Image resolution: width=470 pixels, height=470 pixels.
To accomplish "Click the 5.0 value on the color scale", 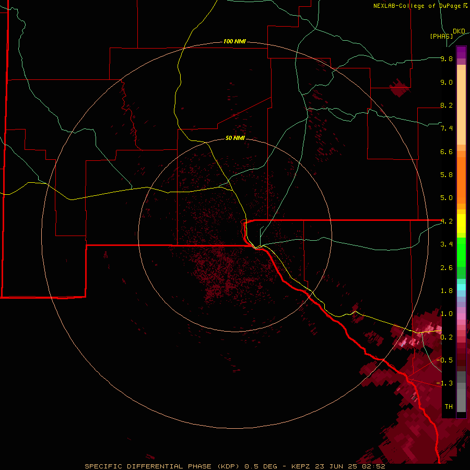I will (x=446, y=198).
